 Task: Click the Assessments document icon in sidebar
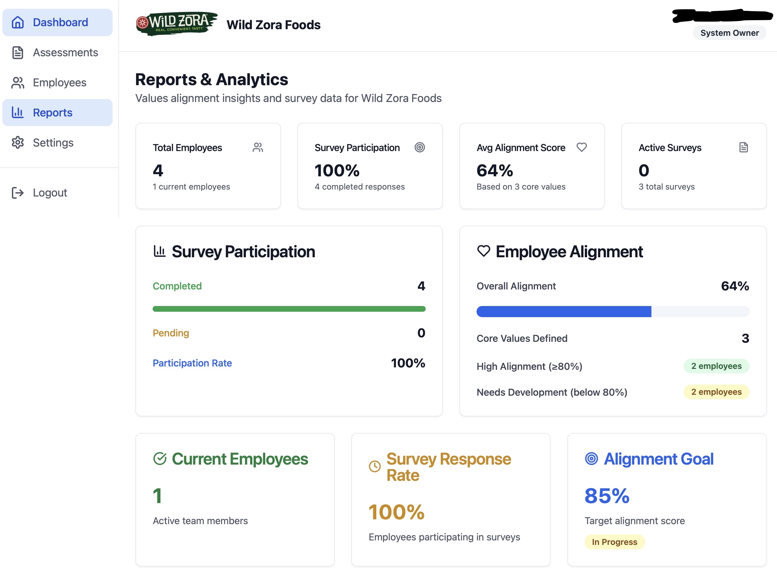(x=17, y=52)
